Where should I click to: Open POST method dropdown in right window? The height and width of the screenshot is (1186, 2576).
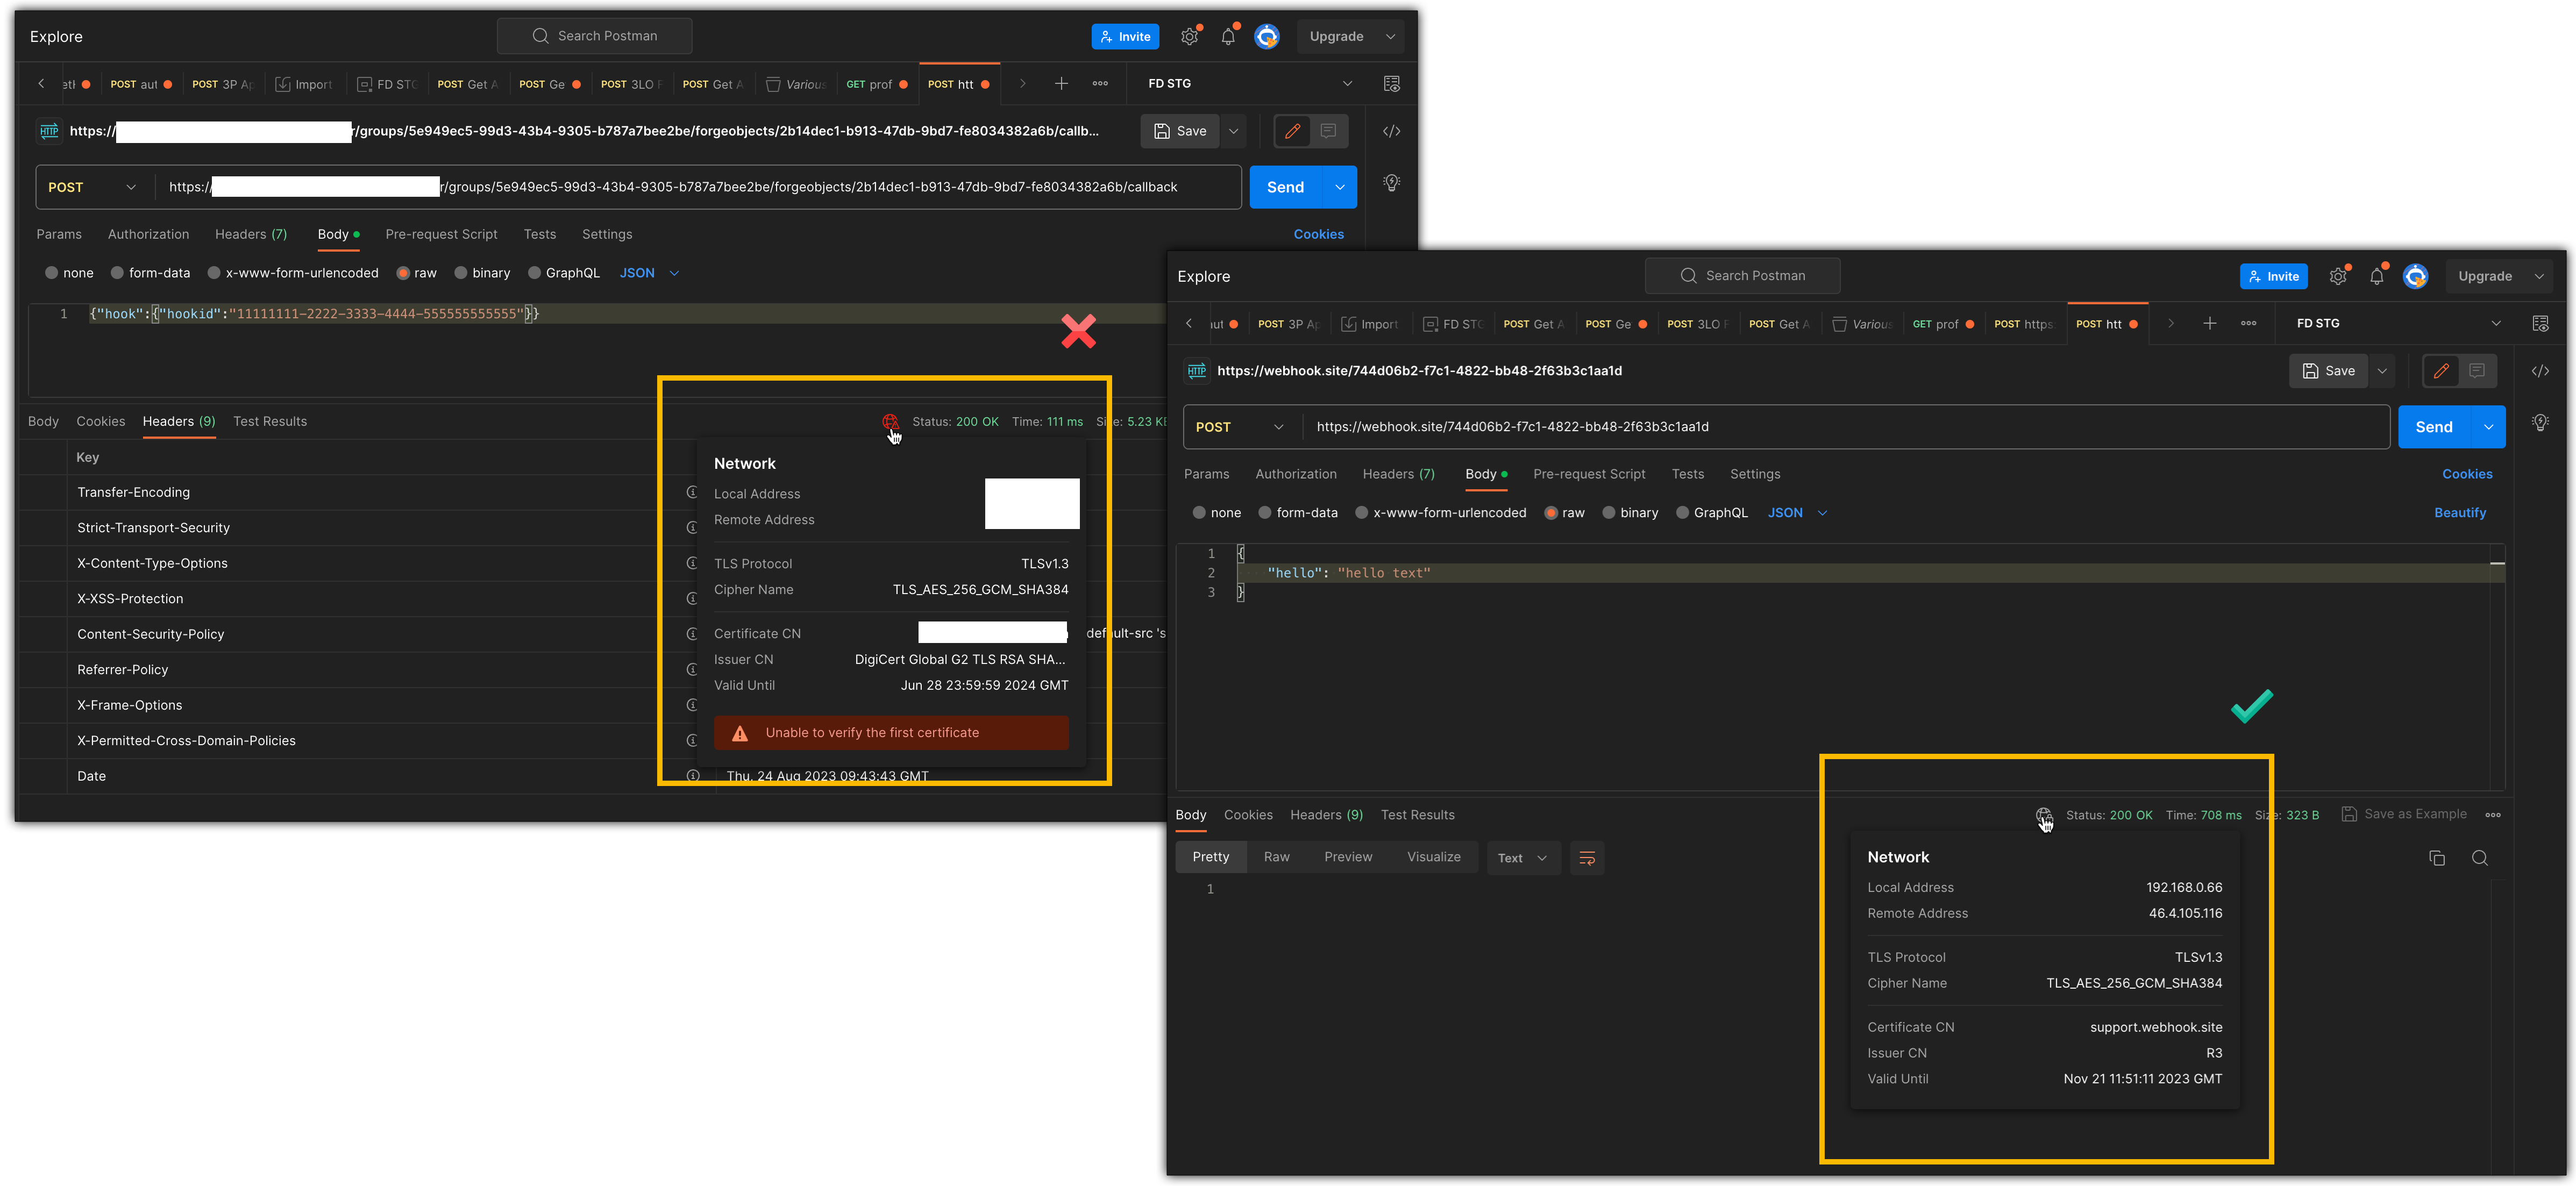click(1241, 427)
